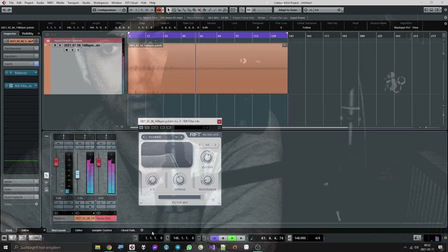Show Inserts section icon in MixConsole
This screenshot has height=252, width=448.
pos(46,182)
